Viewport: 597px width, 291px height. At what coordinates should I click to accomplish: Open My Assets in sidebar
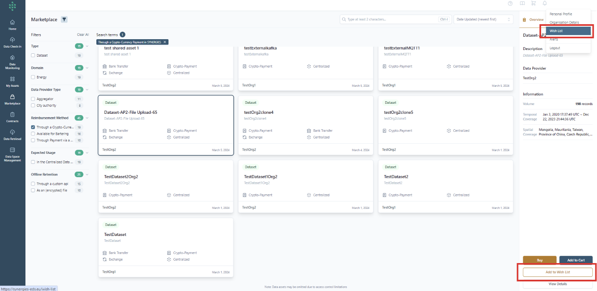click(x=13, y=81)
